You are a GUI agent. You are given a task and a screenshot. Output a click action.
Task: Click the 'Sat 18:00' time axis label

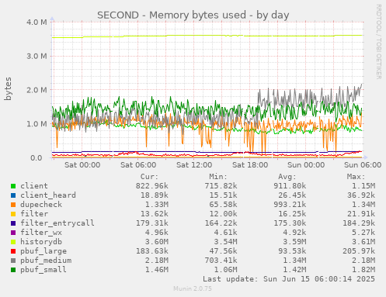tap(250, 165)
